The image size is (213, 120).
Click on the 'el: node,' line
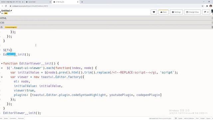tap(22, 81)
